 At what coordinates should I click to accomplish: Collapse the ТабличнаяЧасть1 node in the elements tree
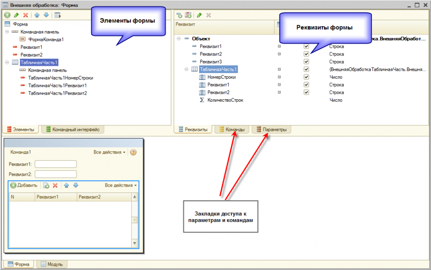(x=7, y=62)
